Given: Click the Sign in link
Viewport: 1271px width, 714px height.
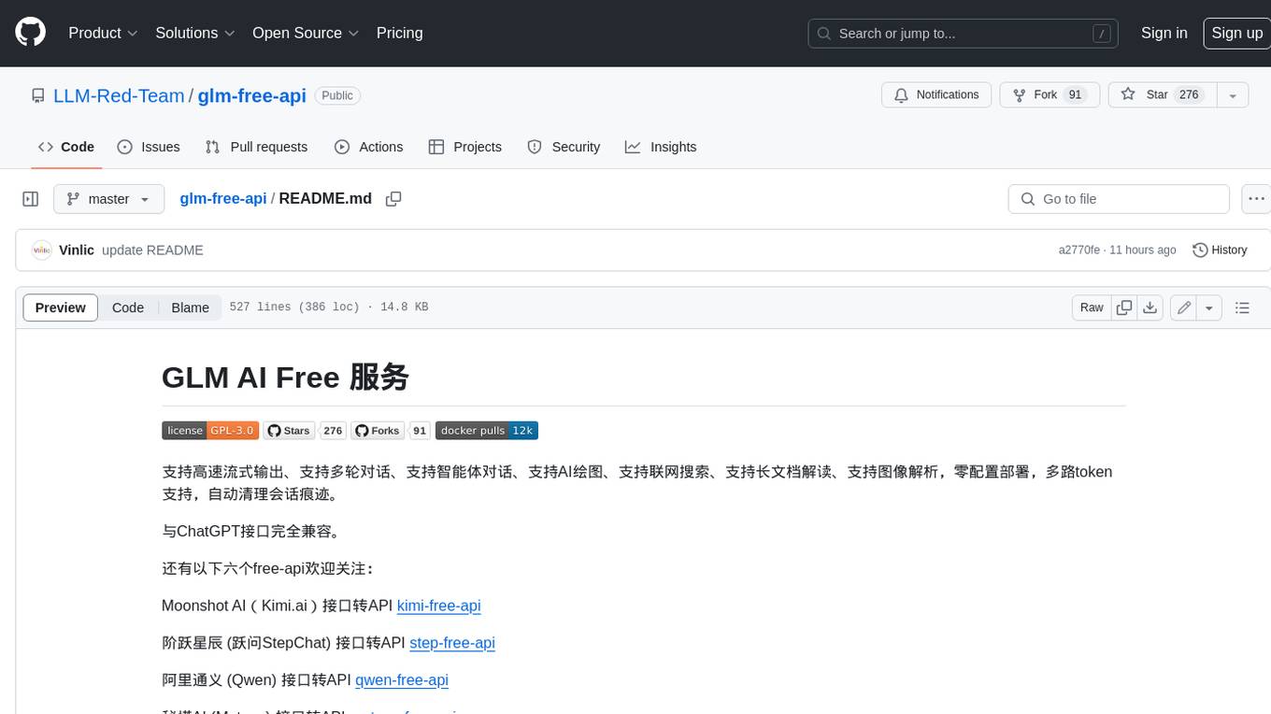Looking at the screenshot, I should [1164, 33].
